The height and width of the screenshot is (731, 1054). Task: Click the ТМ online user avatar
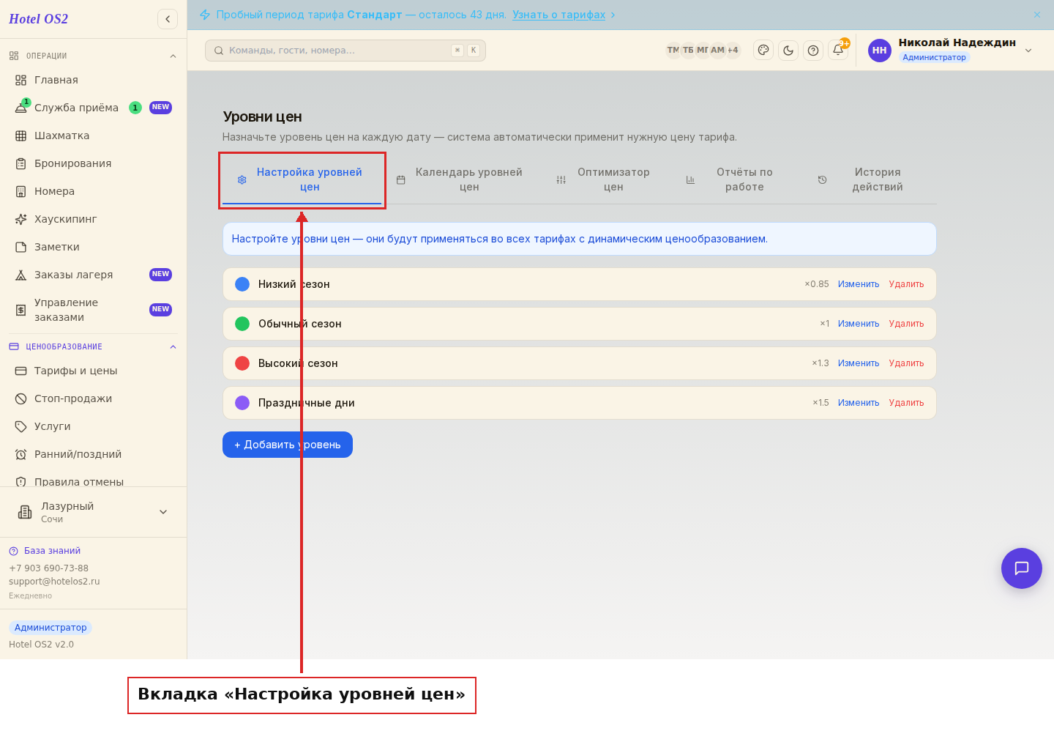tap(673, 51)
